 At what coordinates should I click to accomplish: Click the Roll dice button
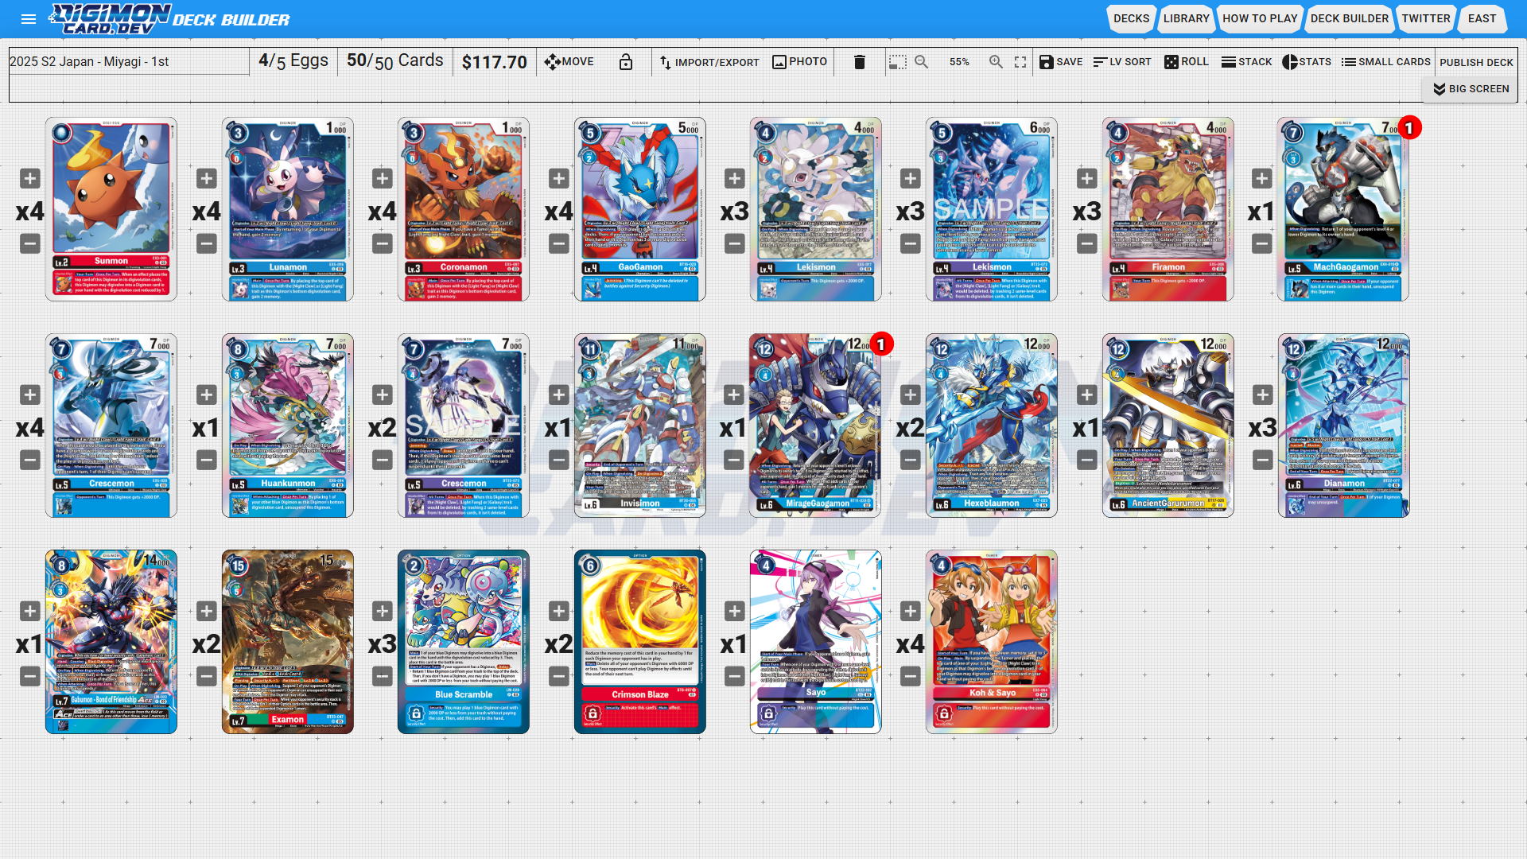point(1186,62)
